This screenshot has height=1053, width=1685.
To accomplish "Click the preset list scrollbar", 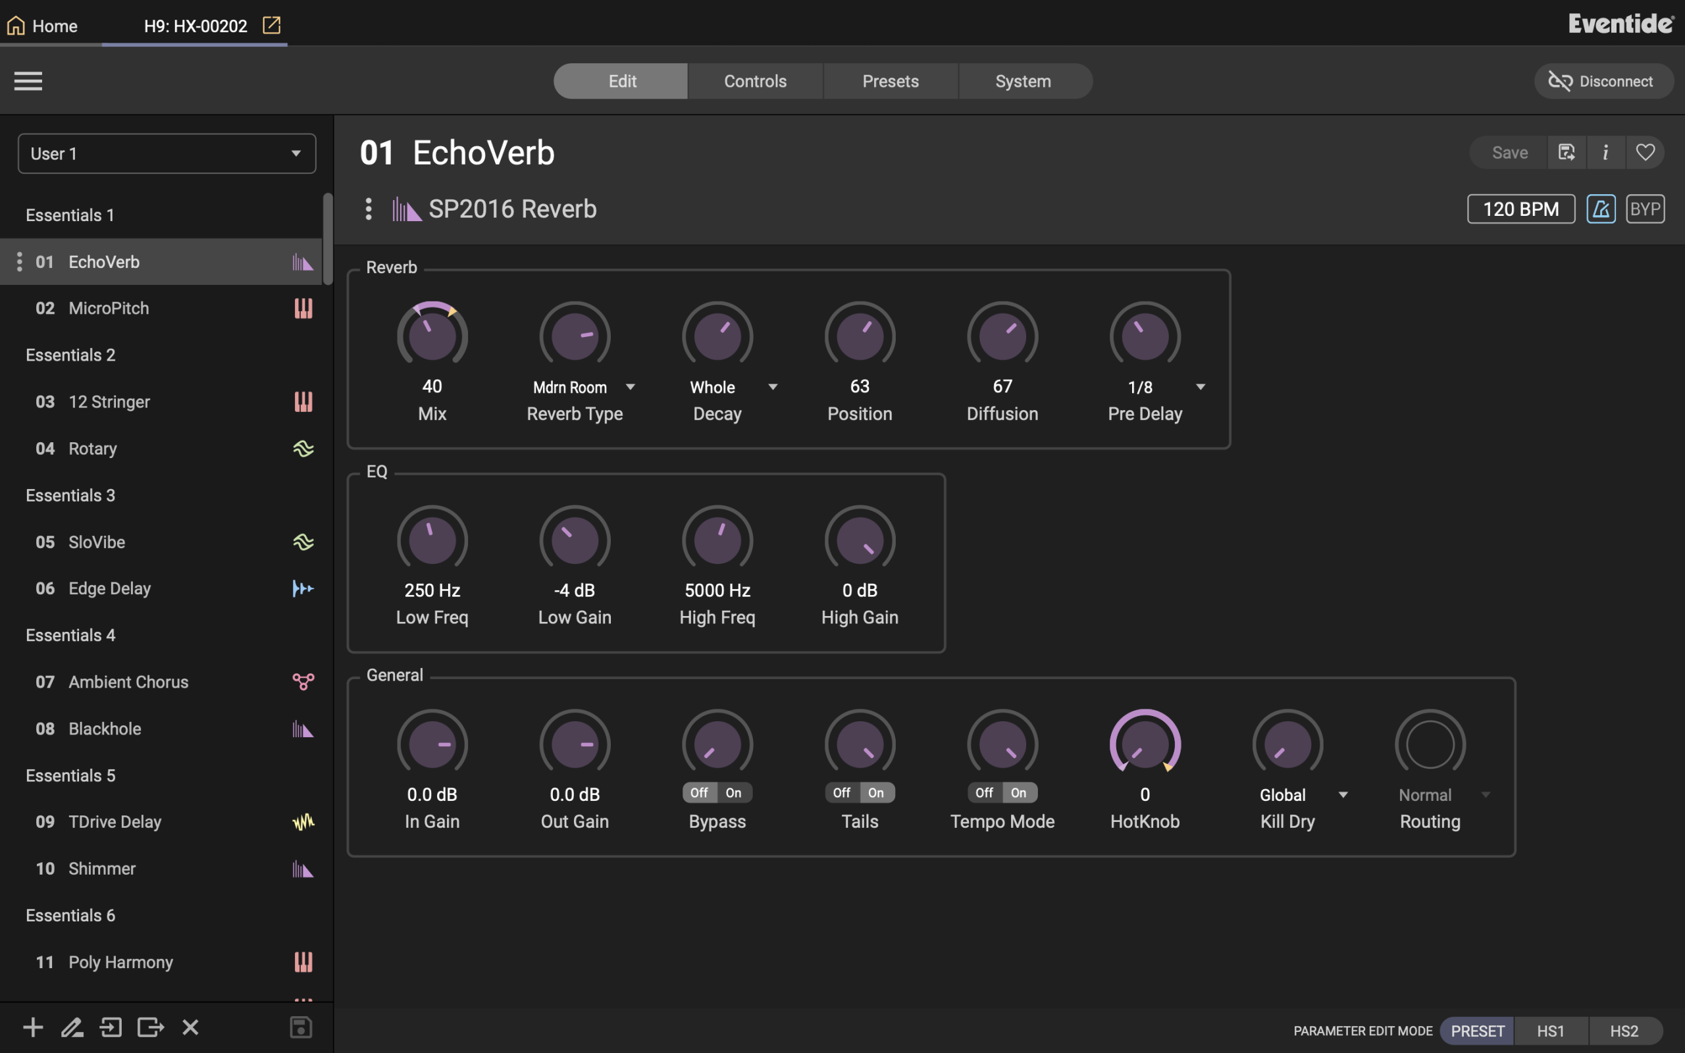I will 328,239.
